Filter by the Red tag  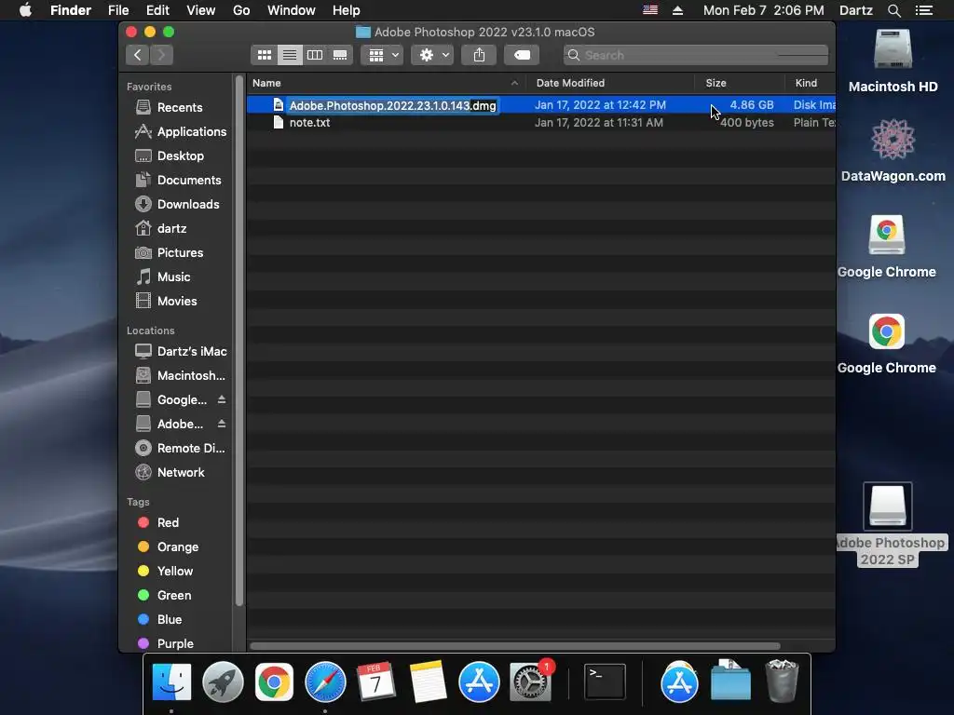point(158,523)
